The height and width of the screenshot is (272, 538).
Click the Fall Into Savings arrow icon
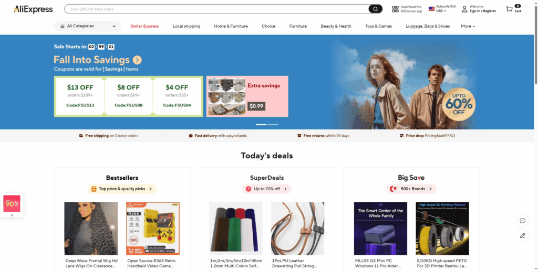(x=137, y=60)
